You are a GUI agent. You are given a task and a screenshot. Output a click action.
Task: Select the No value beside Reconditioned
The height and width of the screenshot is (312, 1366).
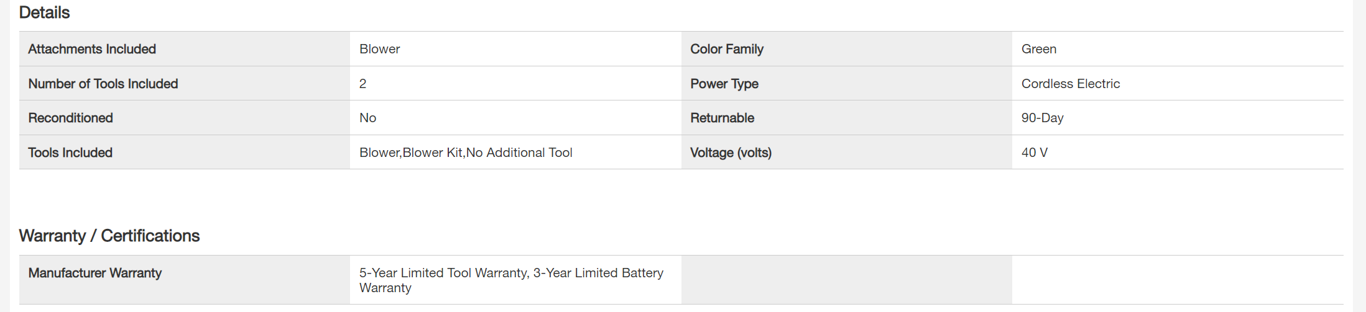tap(367, 118)
